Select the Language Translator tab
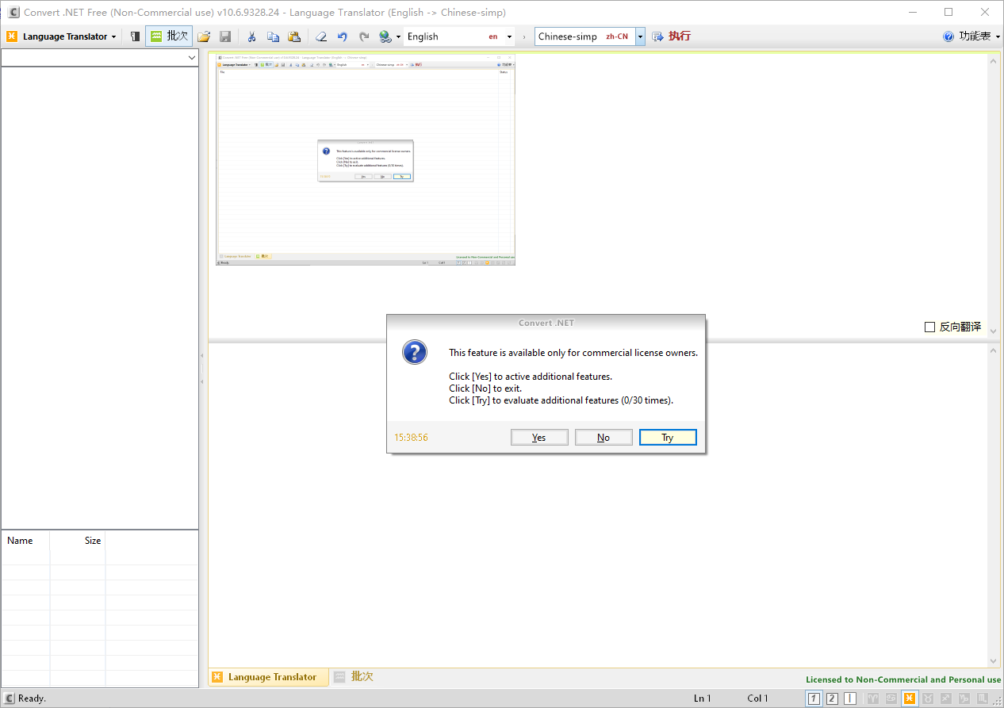This screenshot has height=708, width=1004. (x=267, y=676)
